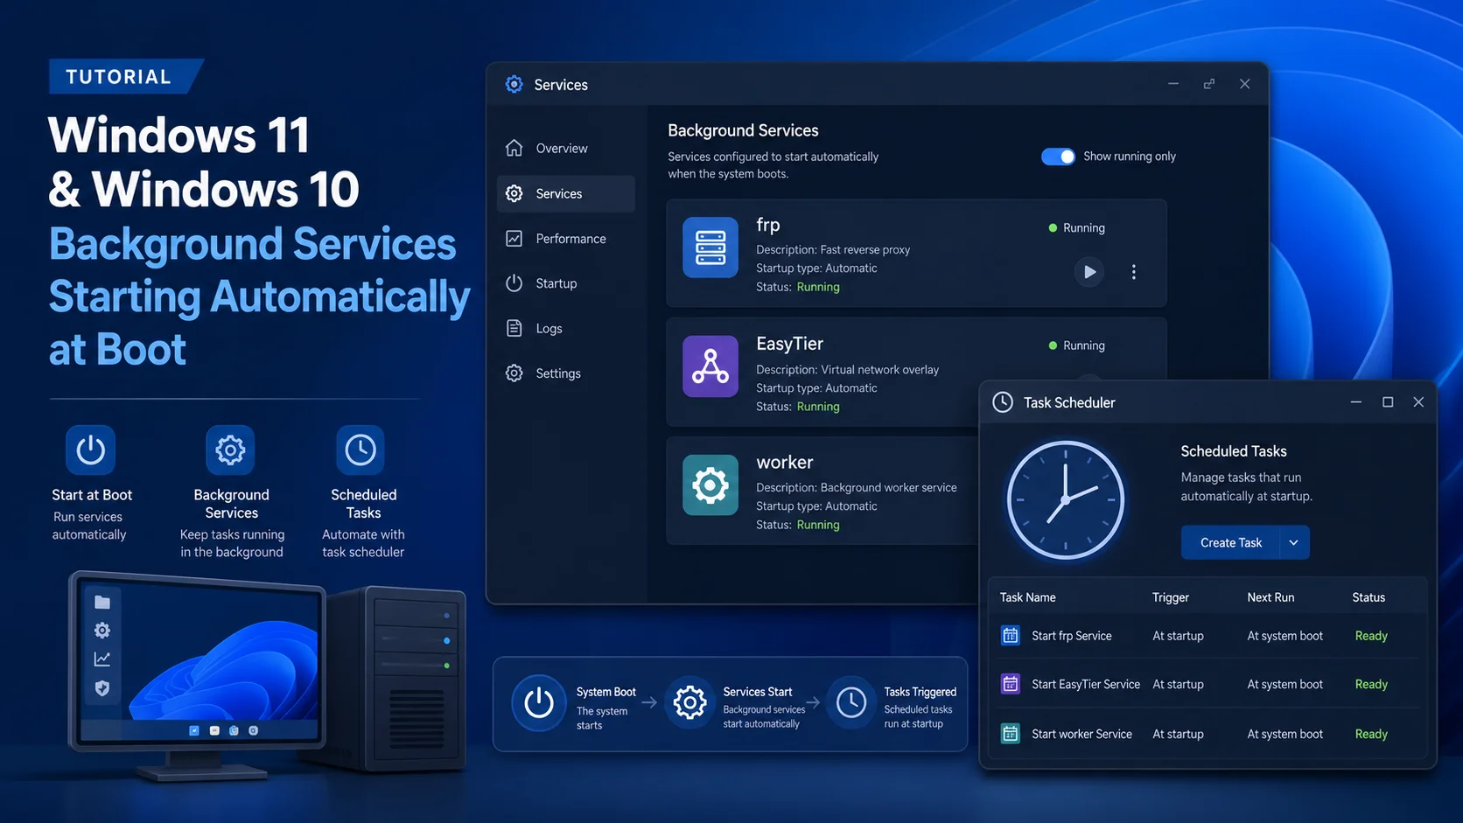Image resolution: width=1463 pixels, height=823 pixels.
Task: Click the large analog clock in Task Scheduler
Action: (1065, 500)
